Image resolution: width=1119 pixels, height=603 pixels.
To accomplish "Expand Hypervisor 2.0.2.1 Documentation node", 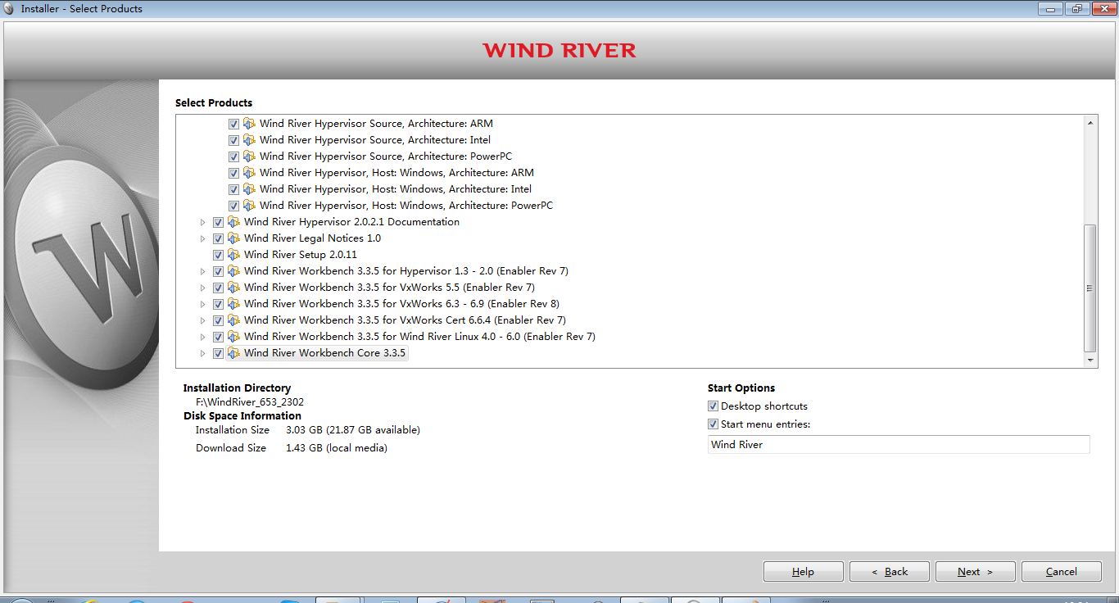I will (203, 222).
